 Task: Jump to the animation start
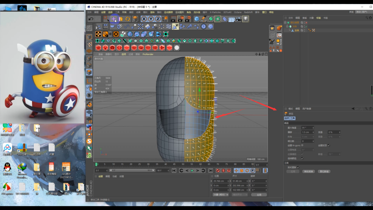pos(174,171)
